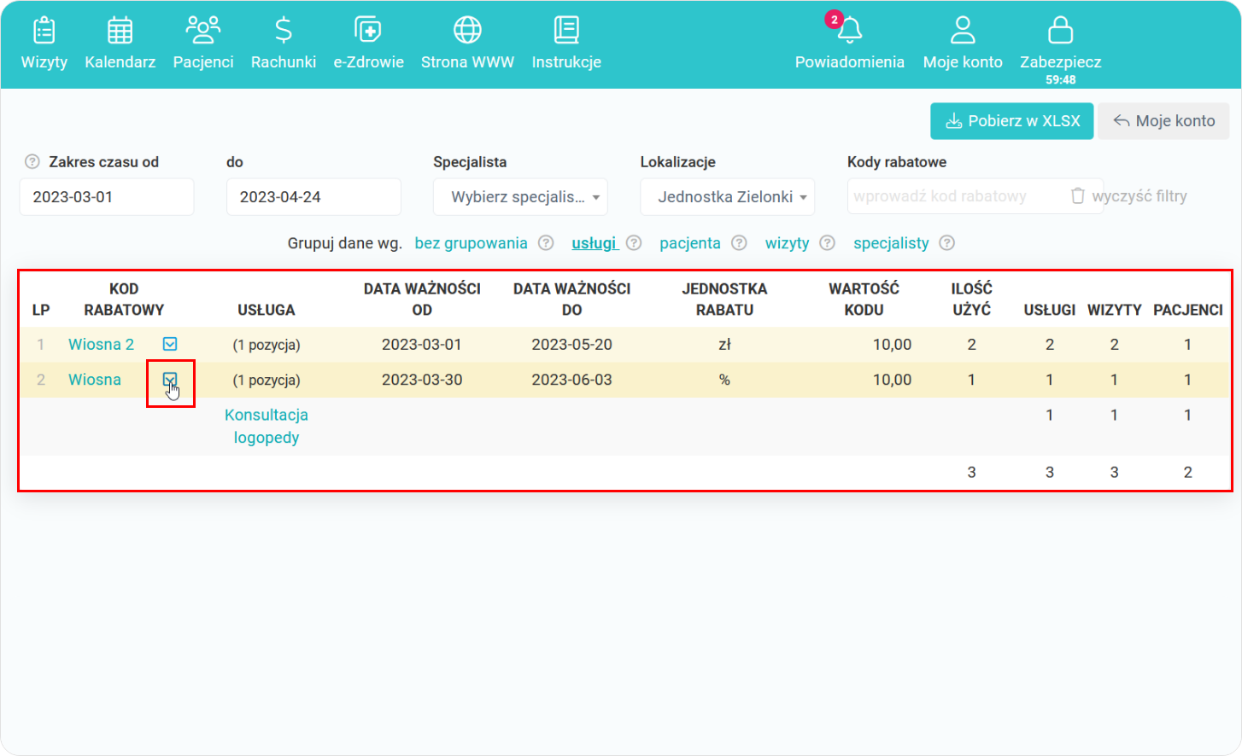Click the ILOŚĆ UŻYĆ column header

pyautogui.click(x=971, y=299)
